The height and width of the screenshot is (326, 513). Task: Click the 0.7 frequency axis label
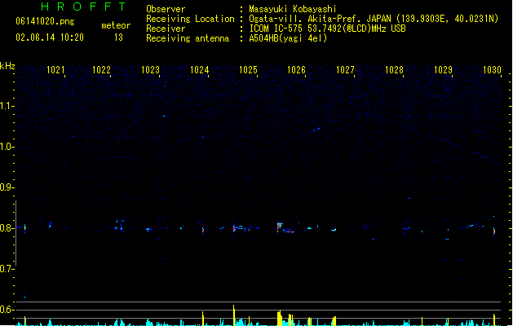[7, 269]
